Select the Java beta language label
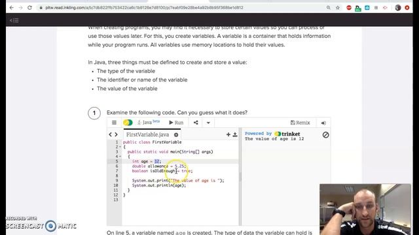Image resolution: width=419 pixels, height=235 pixels. coord(149,122)
